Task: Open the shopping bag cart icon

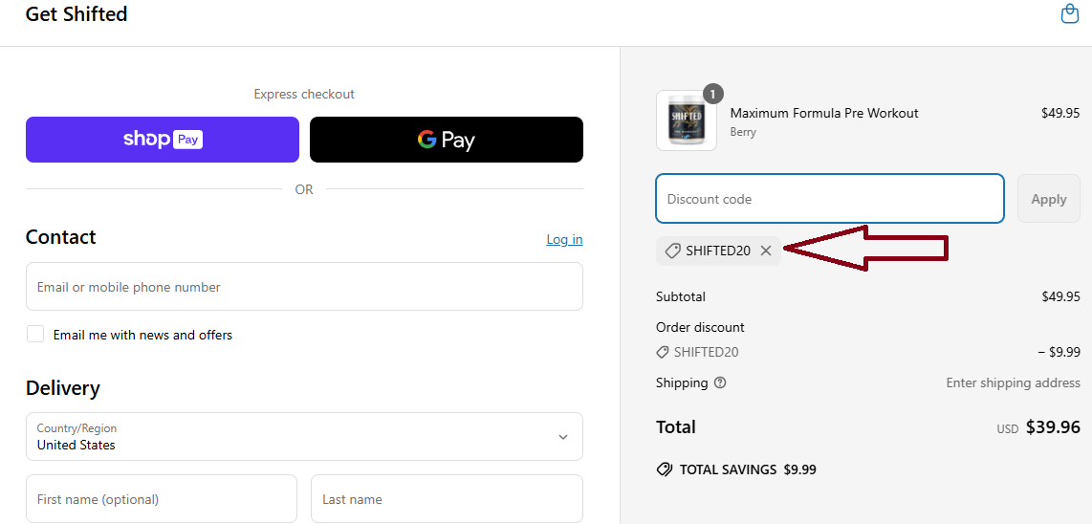Action: (x=1070, y=14)
